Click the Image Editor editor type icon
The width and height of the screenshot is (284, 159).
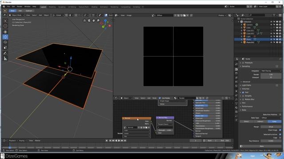click(116, 15)
